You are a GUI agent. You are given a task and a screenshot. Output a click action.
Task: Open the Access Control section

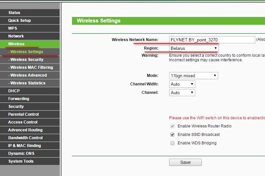29,122
